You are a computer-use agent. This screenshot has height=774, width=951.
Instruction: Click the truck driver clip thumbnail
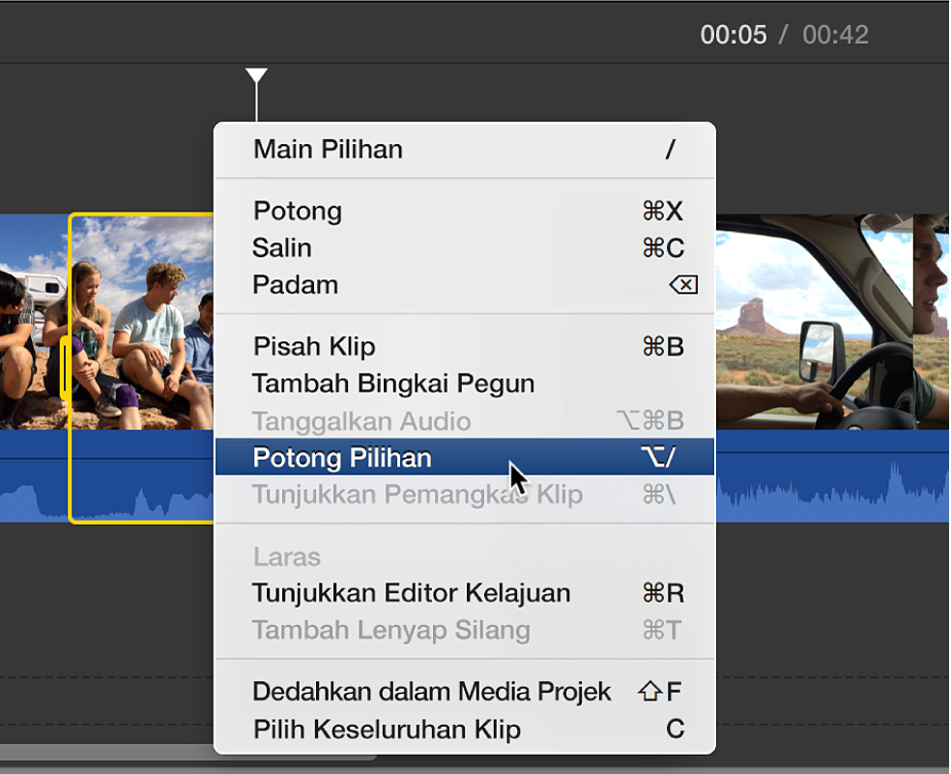tap(813, 321)
